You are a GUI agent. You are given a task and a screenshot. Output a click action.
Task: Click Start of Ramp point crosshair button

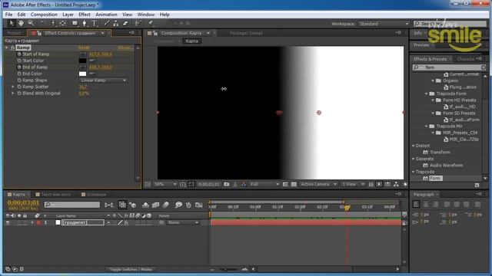point(82,54)
